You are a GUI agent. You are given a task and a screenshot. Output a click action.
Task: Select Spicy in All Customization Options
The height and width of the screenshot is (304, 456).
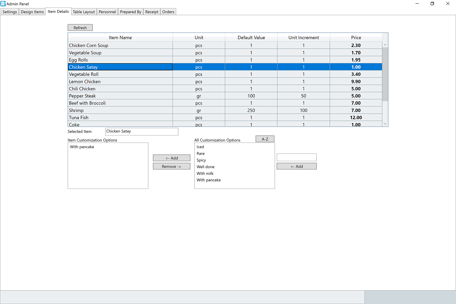pos(201,160)
